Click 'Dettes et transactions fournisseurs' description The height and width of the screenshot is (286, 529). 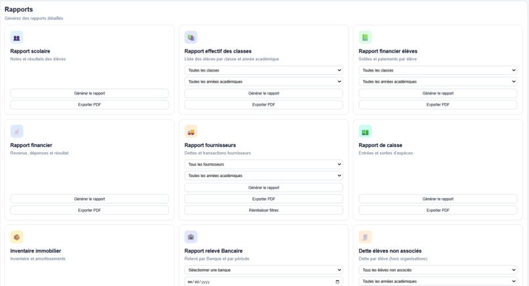pos(218,153)
